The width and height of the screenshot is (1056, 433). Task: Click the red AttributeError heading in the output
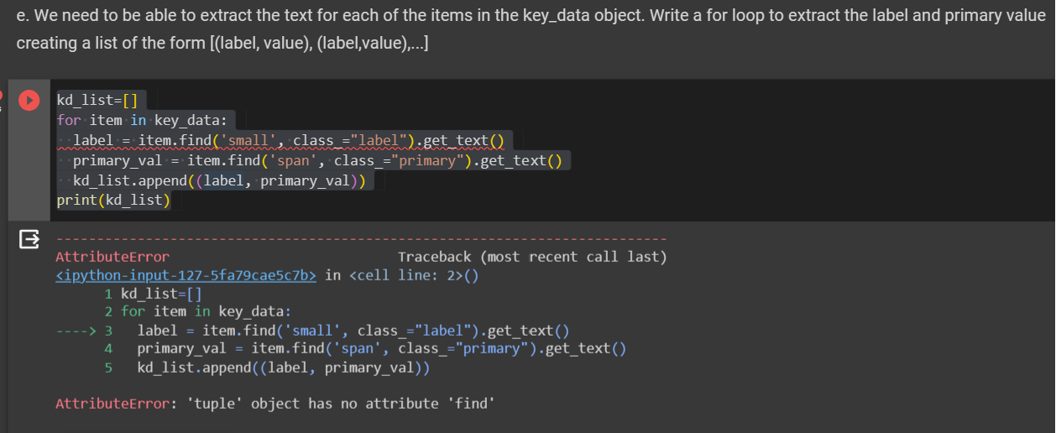tap(112, 257)
